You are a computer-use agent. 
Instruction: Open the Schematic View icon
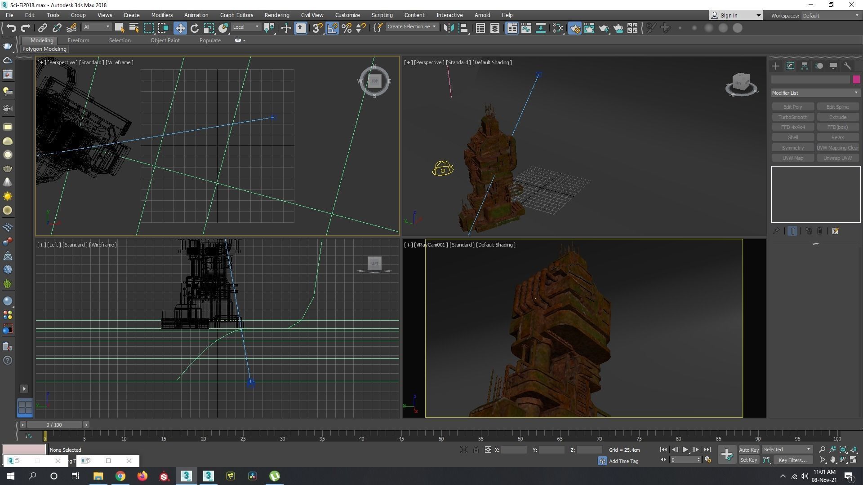(x=541, y=28)
